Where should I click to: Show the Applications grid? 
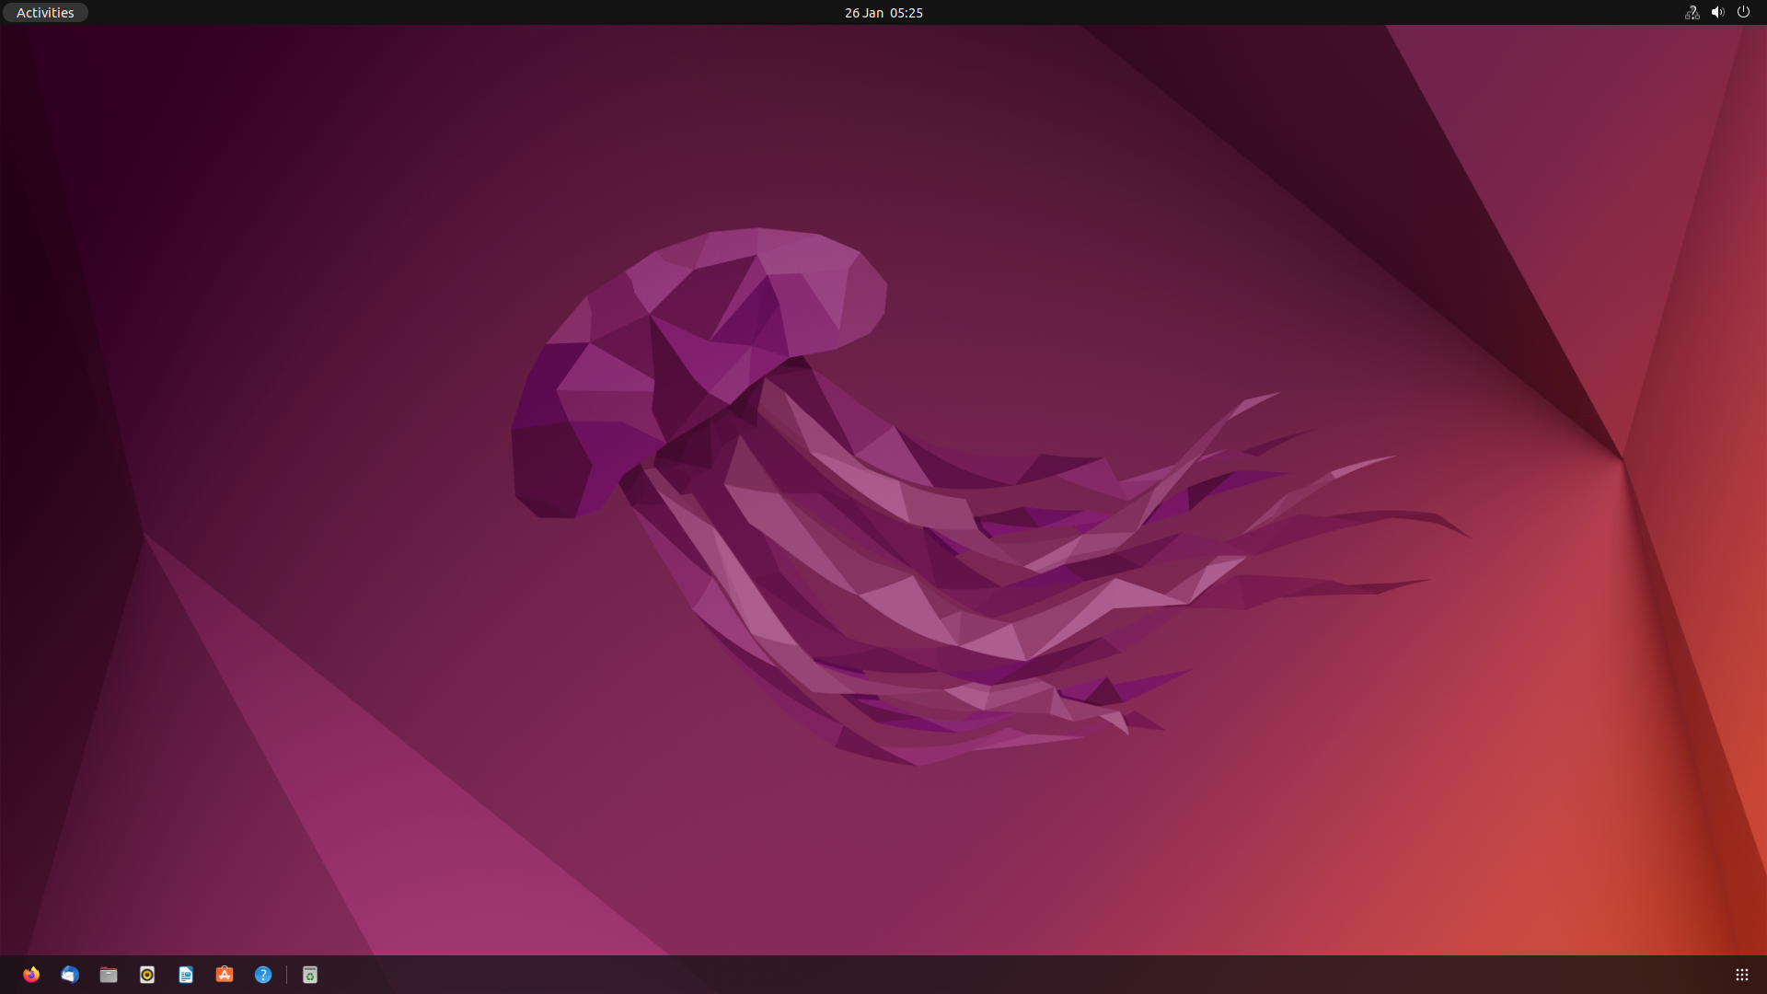coord(1741,975)
